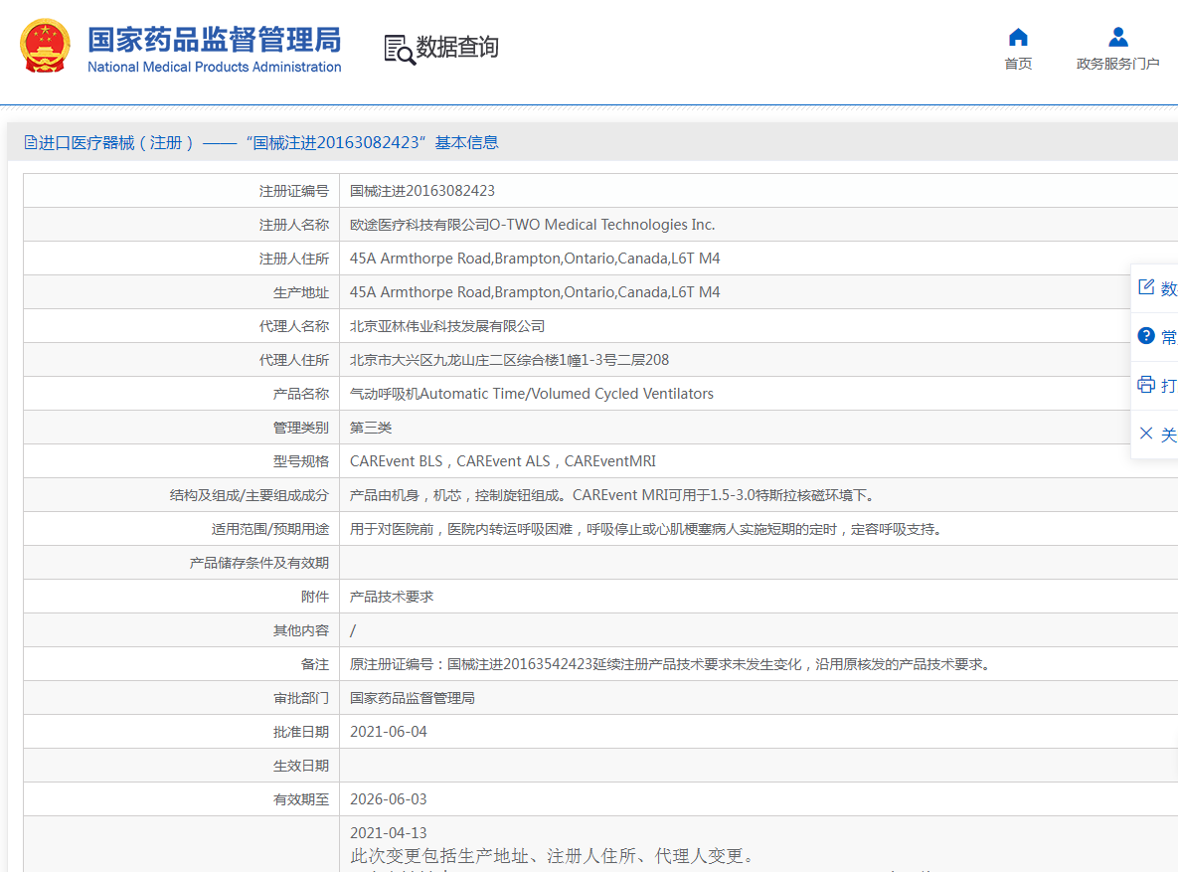Image resolution: width=1178 pixels, height=872 pixels.
Task: Print the page using printer icon
Action: [1146, 385]
